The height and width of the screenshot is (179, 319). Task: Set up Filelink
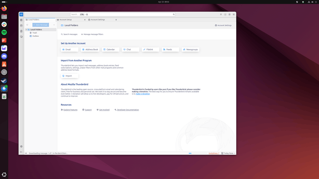coord(151,49)
